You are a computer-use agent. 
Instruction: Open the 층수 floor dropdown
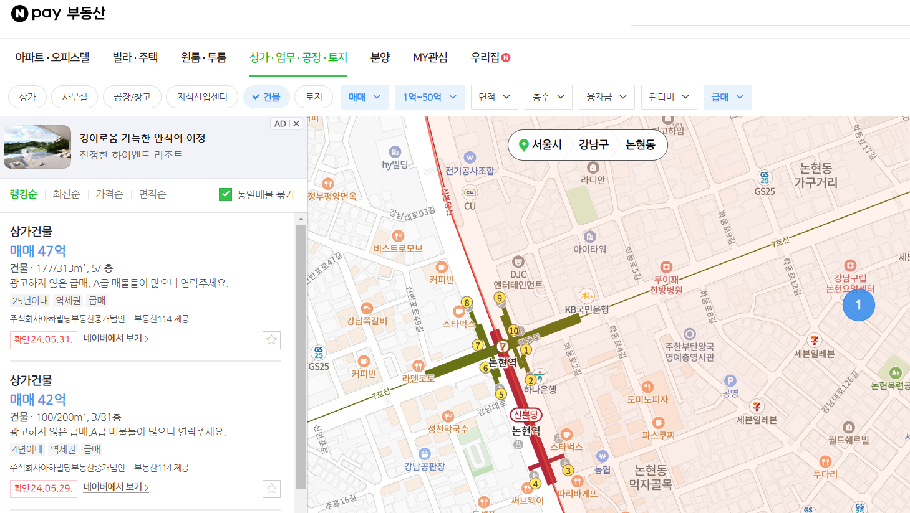click(548, 97)
